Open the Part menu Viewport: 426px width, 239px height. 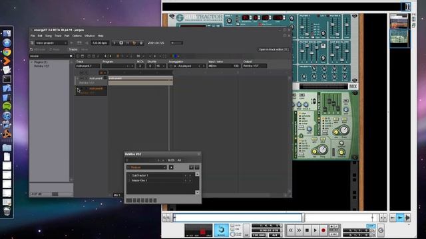point(67,36)
